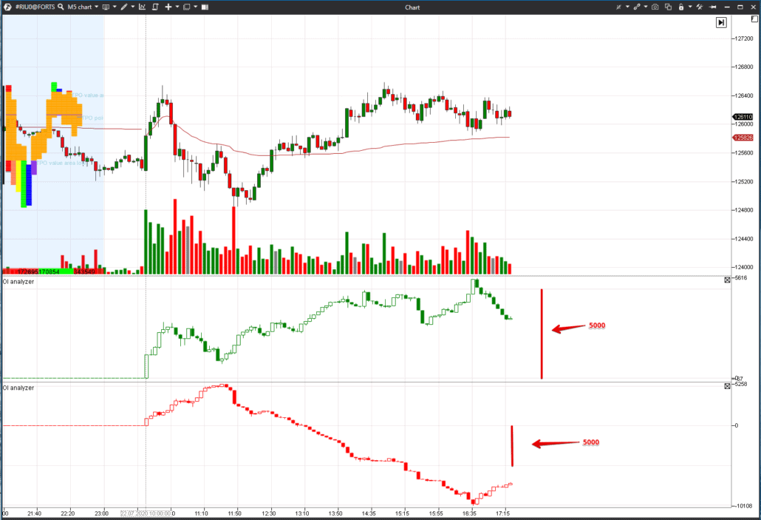Click the red 125826 price label
Screen dimensions: 761x520
(745, 138)
